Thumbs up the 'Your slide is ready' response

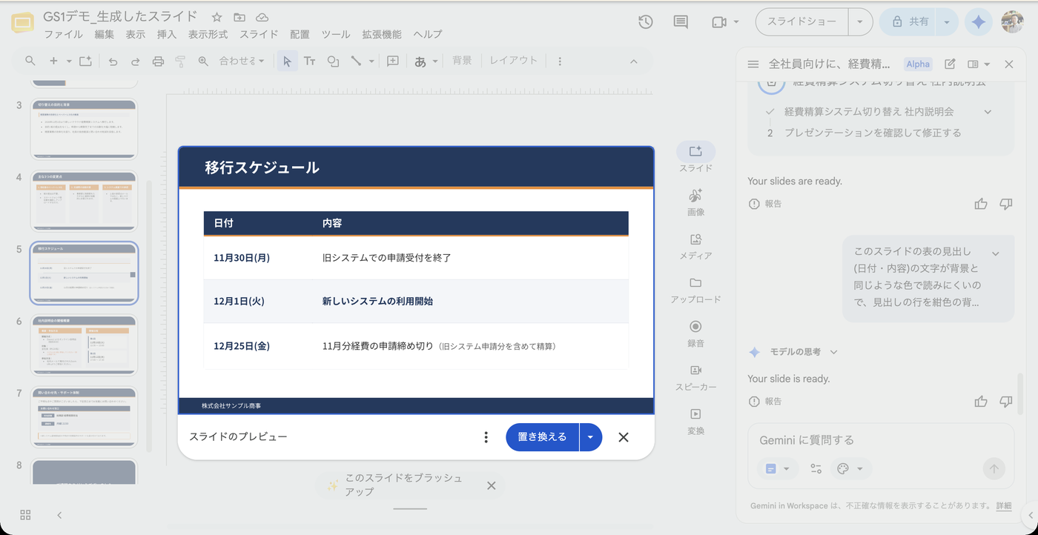981,402
